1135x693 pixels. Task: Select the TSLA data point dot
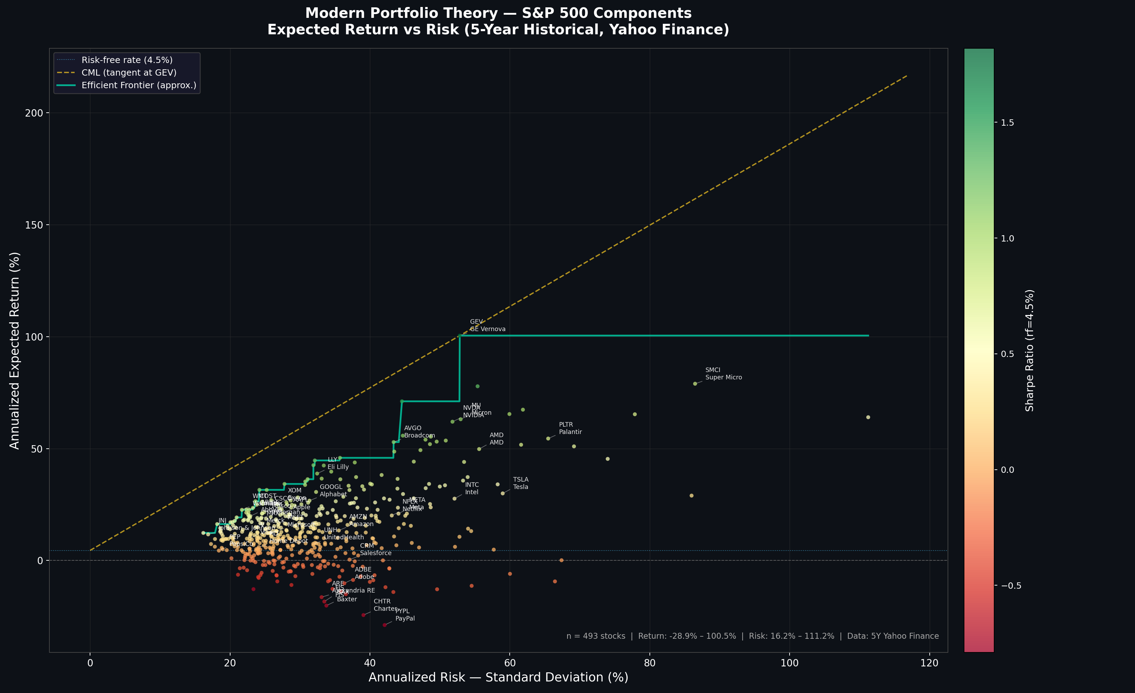503,493
